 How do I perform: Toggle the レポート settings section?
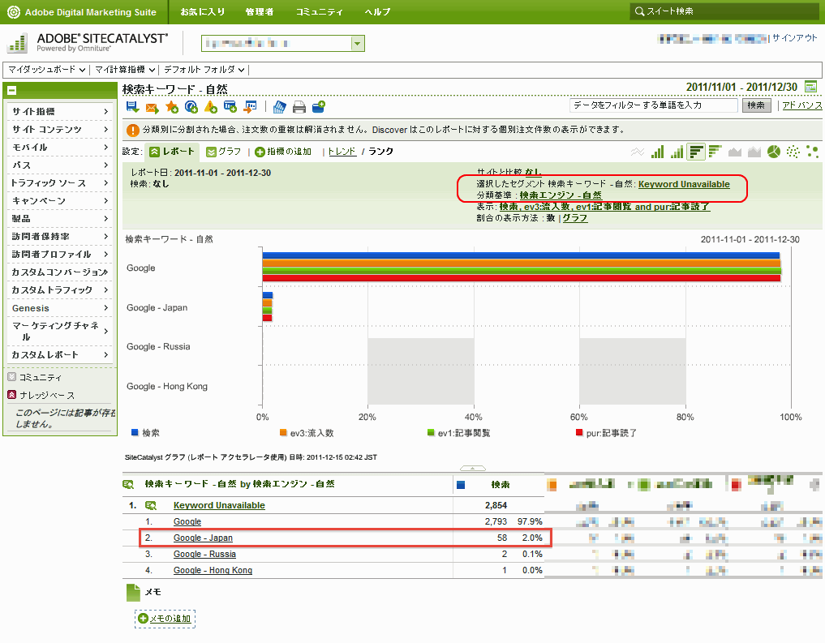click(172, 152)
